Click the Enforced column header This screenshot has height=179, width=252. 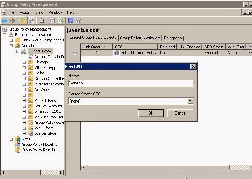click(x=167, y=47)
